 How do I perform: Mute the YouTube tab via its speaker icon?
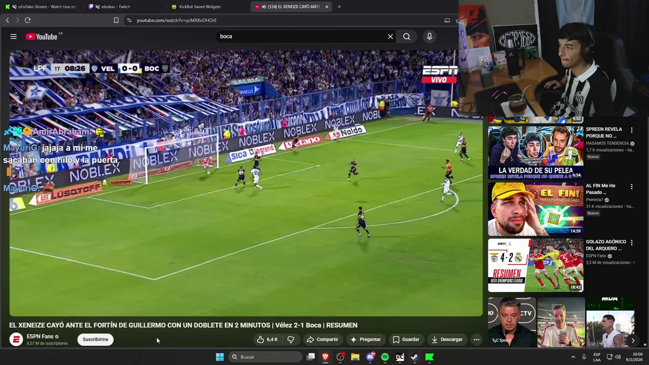tap(264, 7)
